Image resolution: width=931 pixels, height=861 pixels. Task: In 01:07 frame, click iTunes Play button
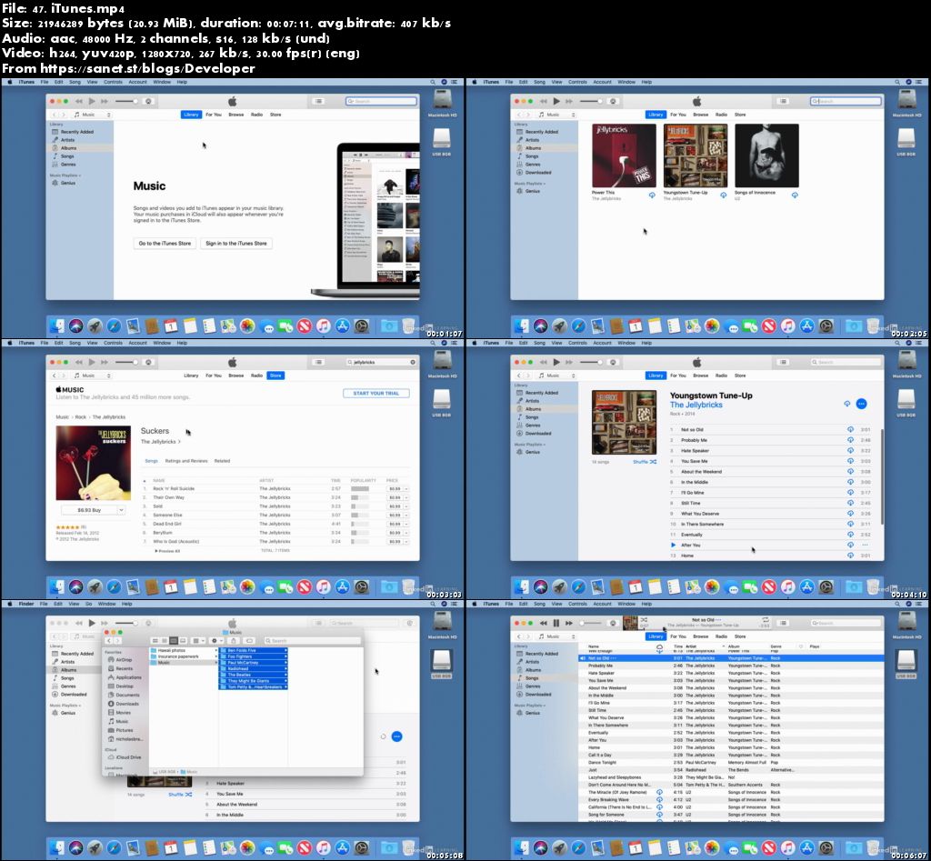(x=92, y=101)
